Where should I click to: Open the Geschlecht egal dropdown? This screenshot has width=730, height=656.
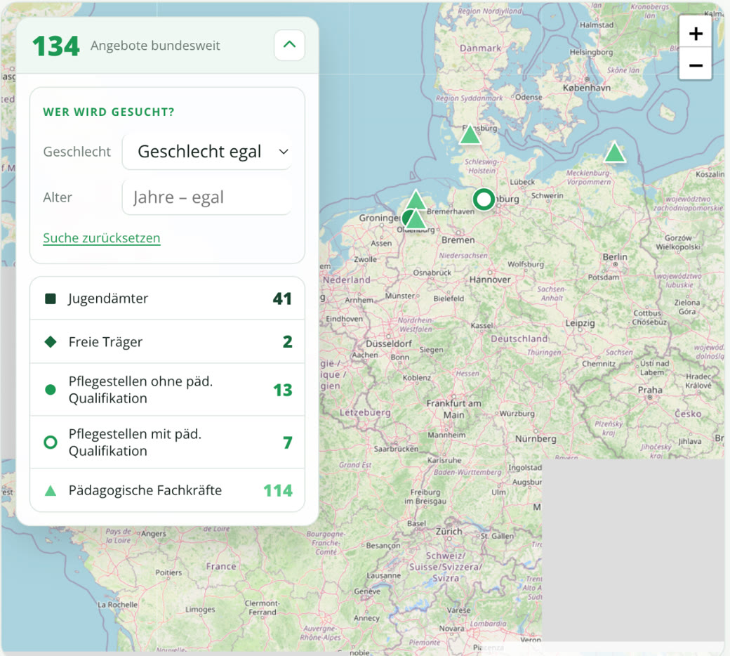coord(206,152)
